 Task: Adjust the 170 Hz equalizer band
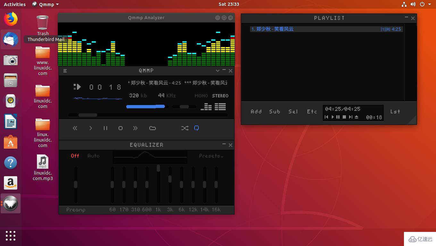coord(124,185)
